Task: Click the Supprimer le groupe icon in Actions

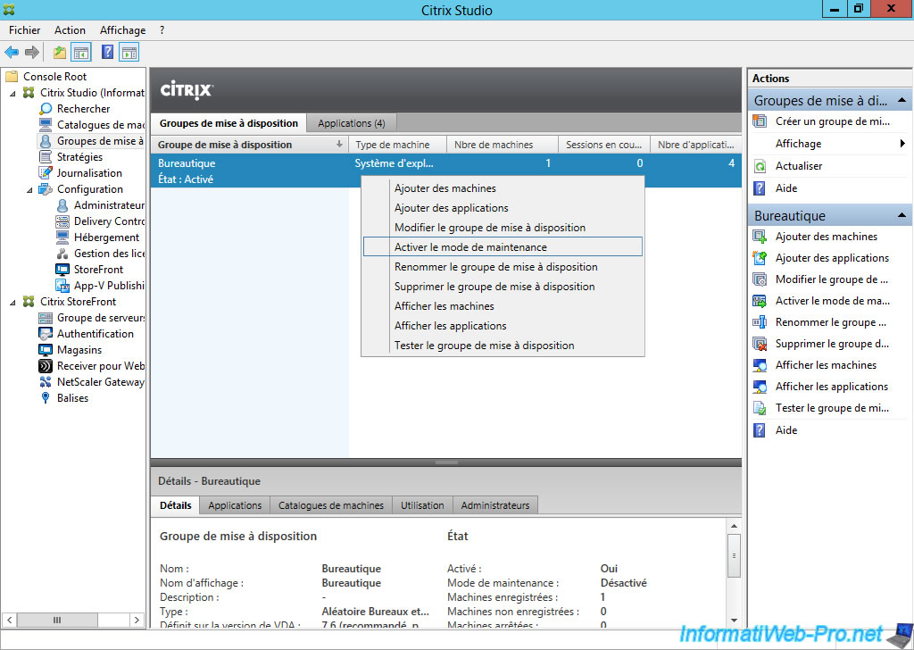Action: click(x=760, y=344)
